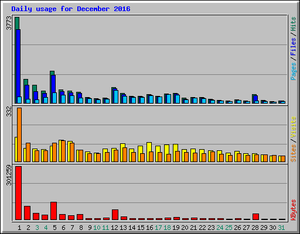Viewport: 300px width, 234px height.
Task: Click day label 5 on the x-axis
Action: [x=54, y=228]
